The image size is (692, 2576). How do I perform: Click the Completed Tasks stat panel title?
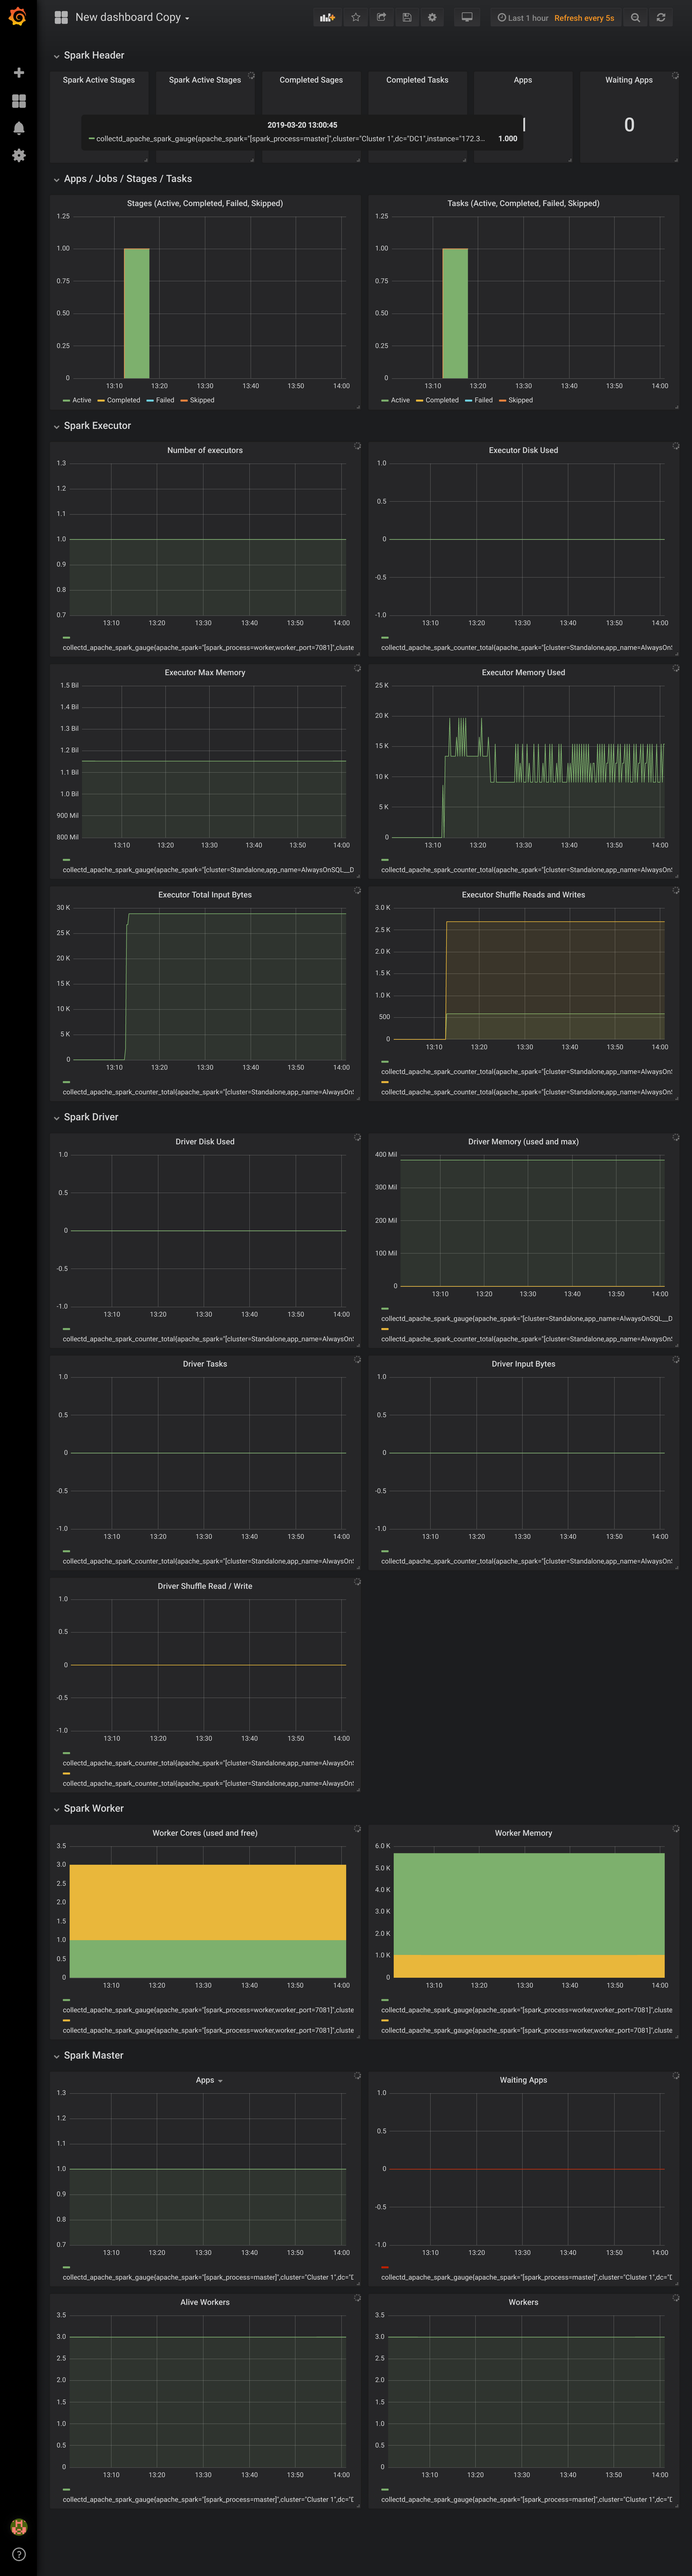point(417,80)
